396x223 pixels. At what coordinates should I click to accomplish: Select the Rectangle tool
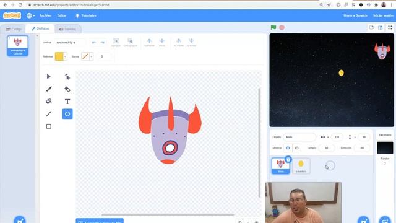click(49, 126)
